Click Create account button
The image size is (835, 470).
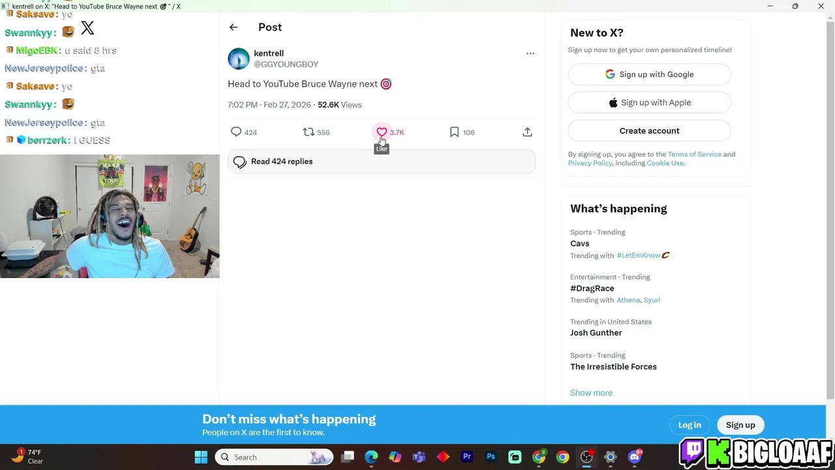pos(650,131)
